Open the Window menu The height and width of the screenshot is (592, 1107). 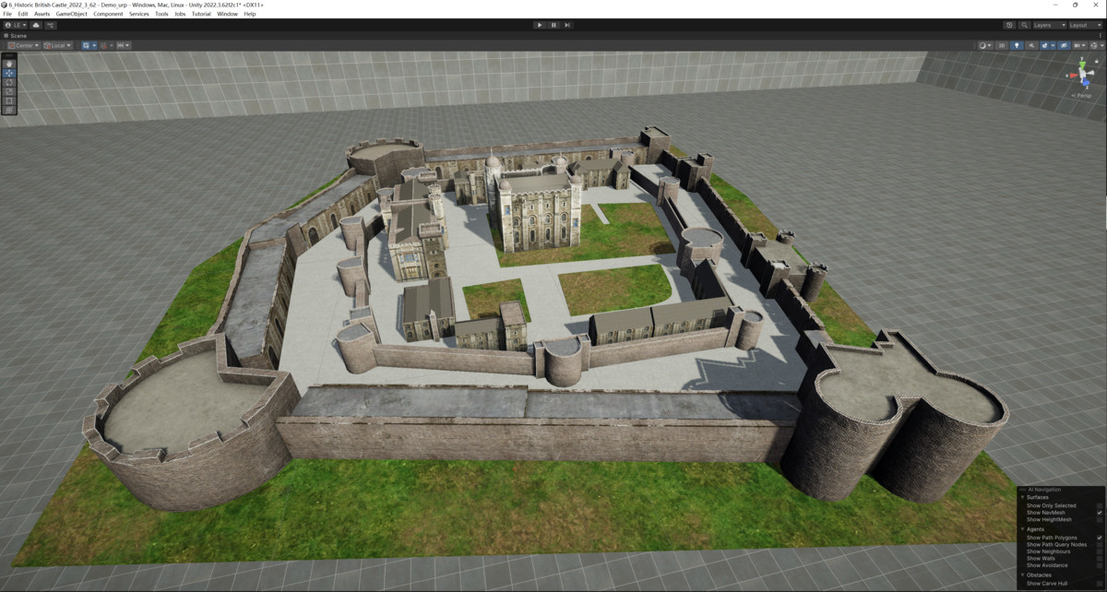tap(227, 13)
